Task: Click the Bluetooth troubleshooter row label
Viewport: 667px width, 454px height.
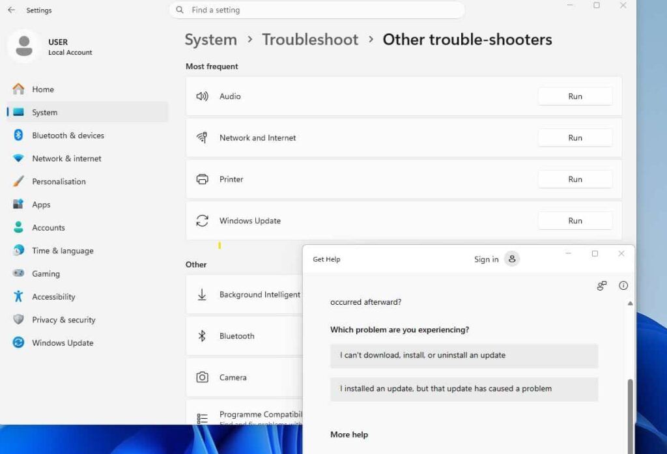Action: click(x=236, y=335)
